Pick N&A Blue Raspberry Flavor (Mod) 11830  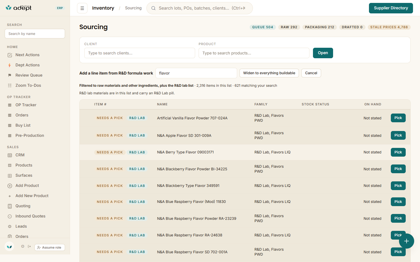click(x=398, y=202)
